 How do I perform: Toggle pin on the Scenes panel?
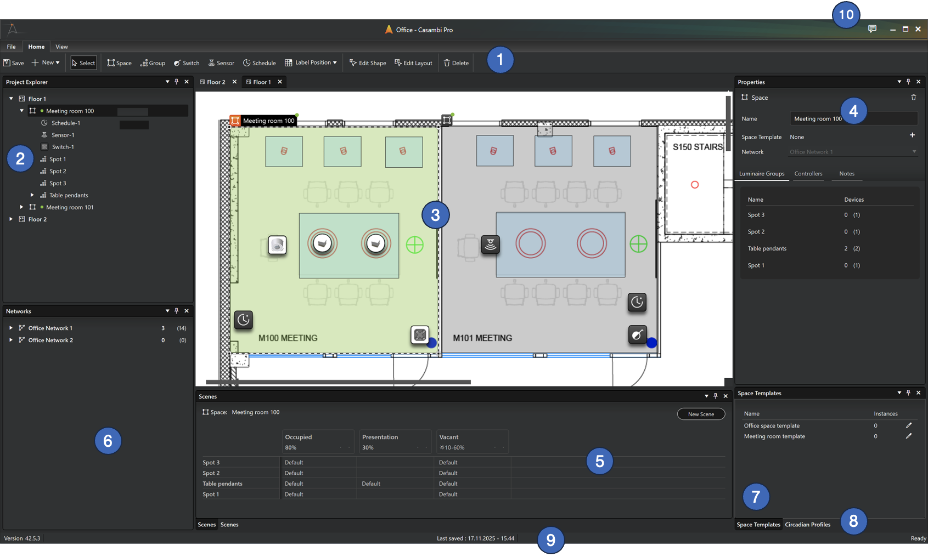pos(716,396)
